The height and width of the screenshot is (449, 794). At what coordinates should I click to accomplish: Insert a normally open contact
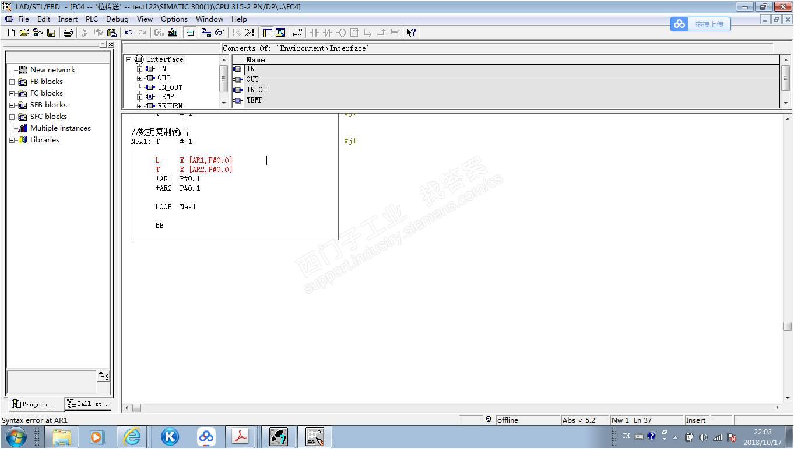(x=315, y=33)
